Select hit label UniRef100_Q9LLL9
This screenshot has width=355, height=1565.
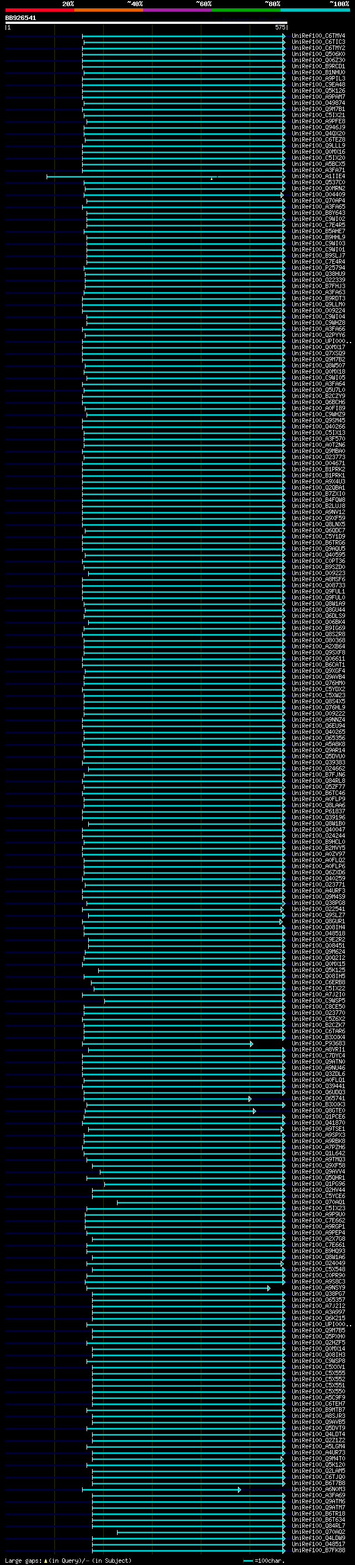coord(318,146)
